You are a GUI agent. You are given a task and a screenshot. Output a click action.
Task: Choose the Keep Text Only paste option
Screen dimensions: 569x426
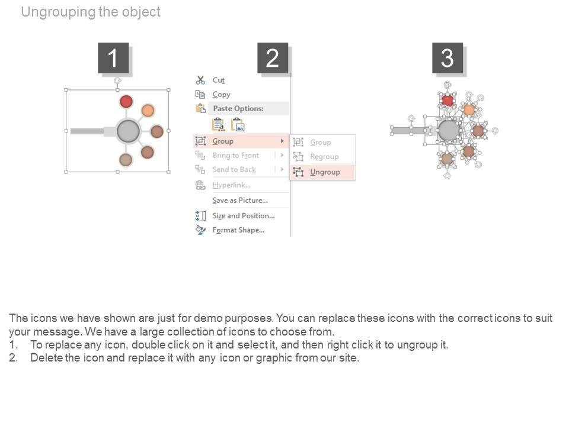click(x=218, y=124)
